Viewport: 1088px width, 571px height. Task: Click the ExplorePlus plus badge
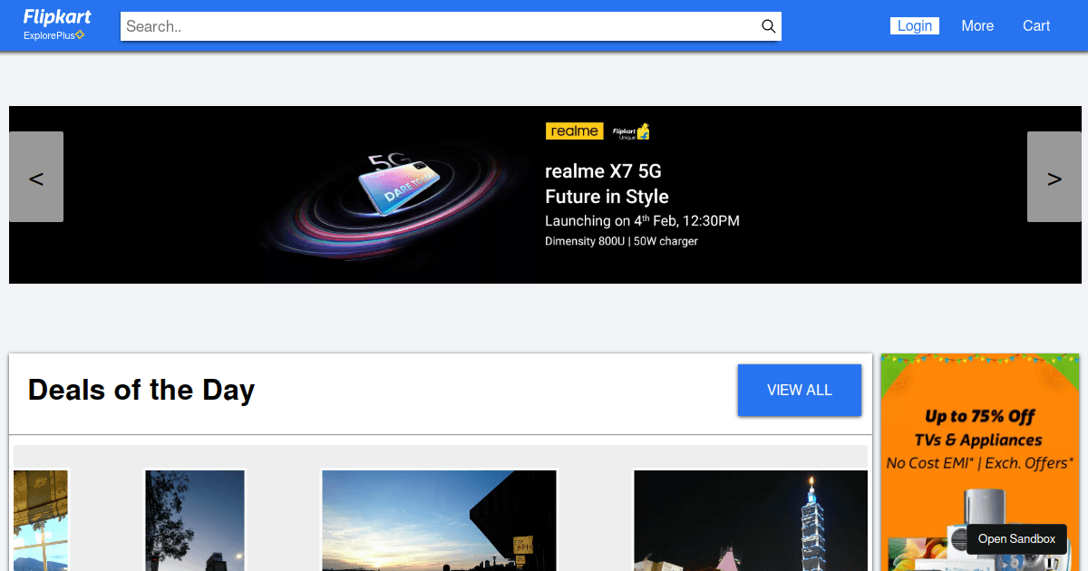80,35
